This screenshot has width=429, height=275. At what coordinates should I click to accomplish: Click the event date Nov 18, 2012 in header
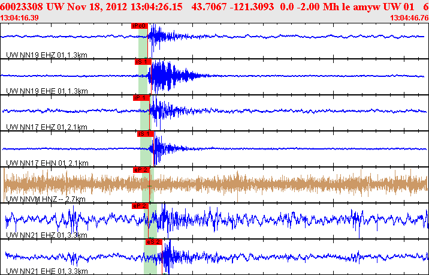point(97,7)
